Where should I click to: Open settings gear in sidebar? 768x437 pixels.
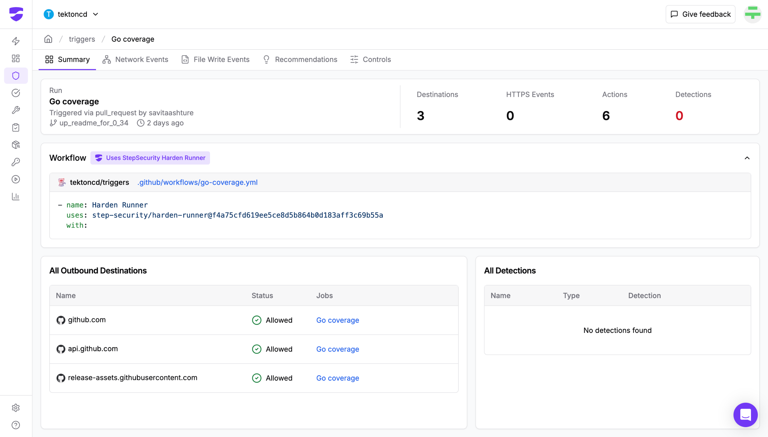tap(16, 408)
